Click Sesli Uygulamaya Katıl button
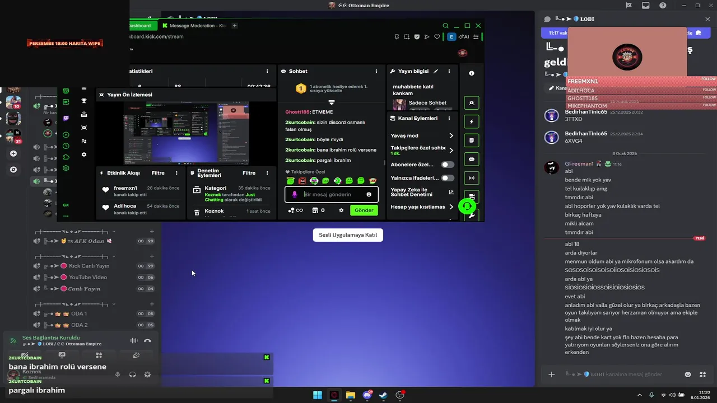Viewport: 717px width, 403px height. (348, 235)
